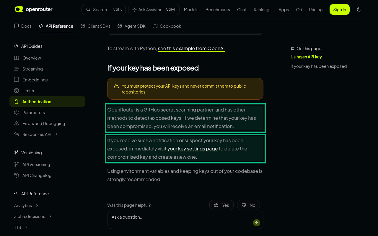Click the thumbs-up icon
This screenshot has height=236, width=378.
click(216, 205)
